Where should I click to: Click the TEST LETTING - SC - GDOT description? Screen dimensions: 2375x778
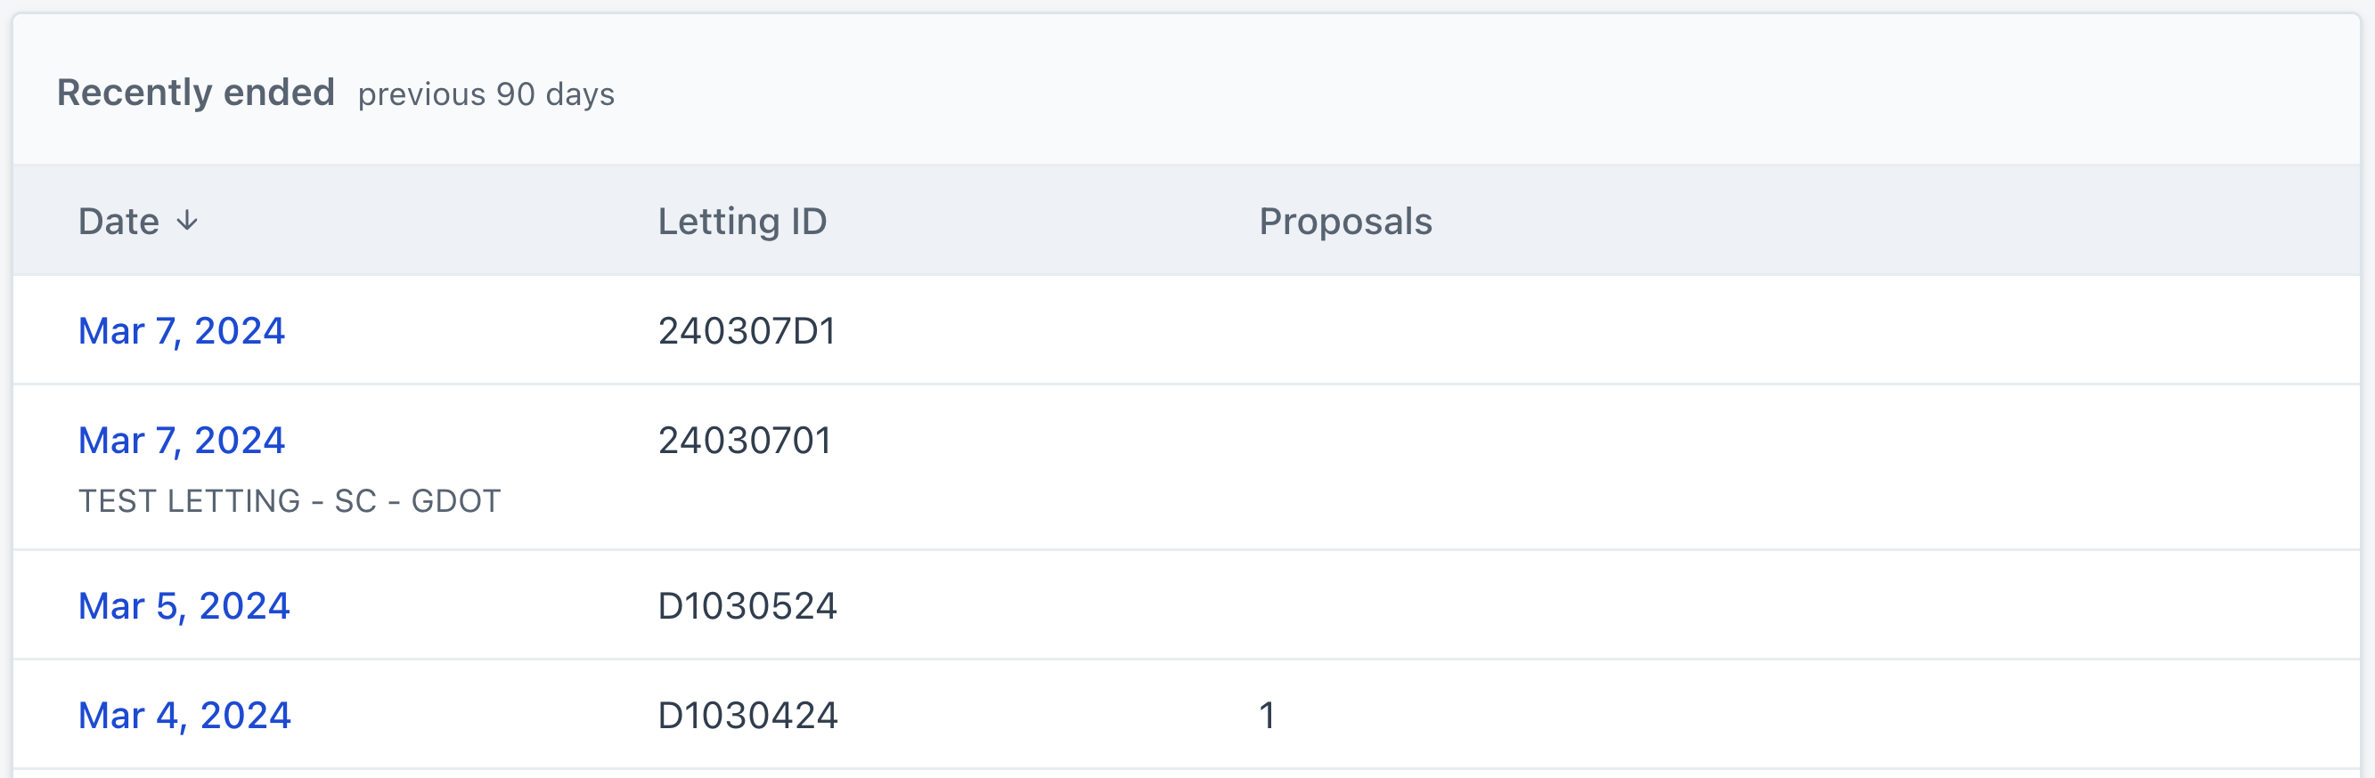tap(290, 500)
